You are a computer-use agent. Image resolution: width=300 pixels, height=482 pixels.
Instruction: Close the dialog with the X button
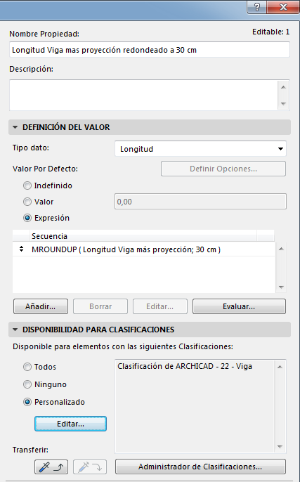[x=283, y=7]
